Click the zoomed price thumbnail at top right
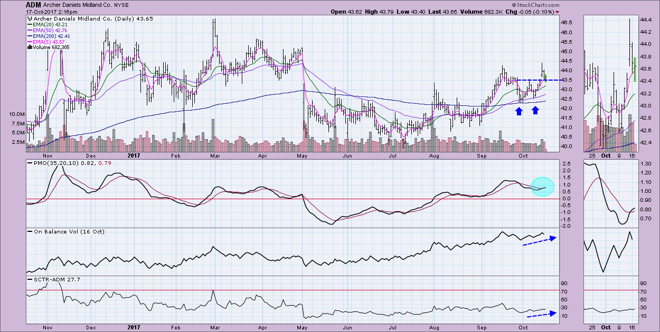660x332 pixels. (609, 83)
